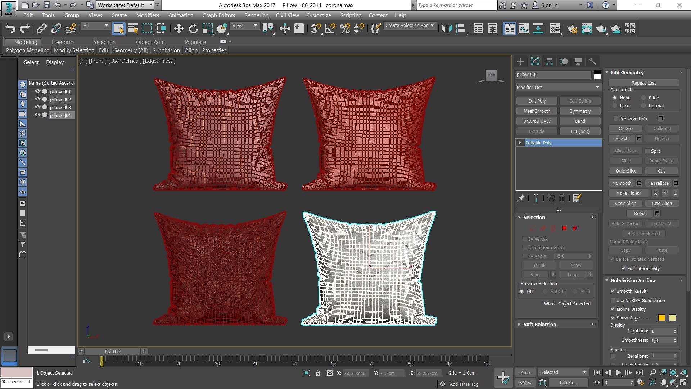Image resolution: width=691 pixels, height=389 pixels.
Task: Click the Pin Stack icon
Action: tap(521, 198)
